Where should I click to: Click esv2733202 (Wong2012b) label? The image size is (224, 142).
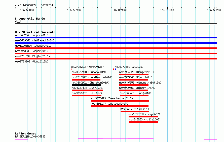click(x=32, y=61)
